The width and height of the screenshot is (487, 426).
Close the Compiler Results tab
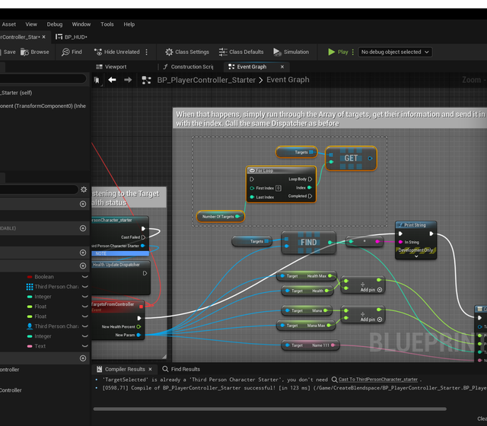click(x=151, y=369)
